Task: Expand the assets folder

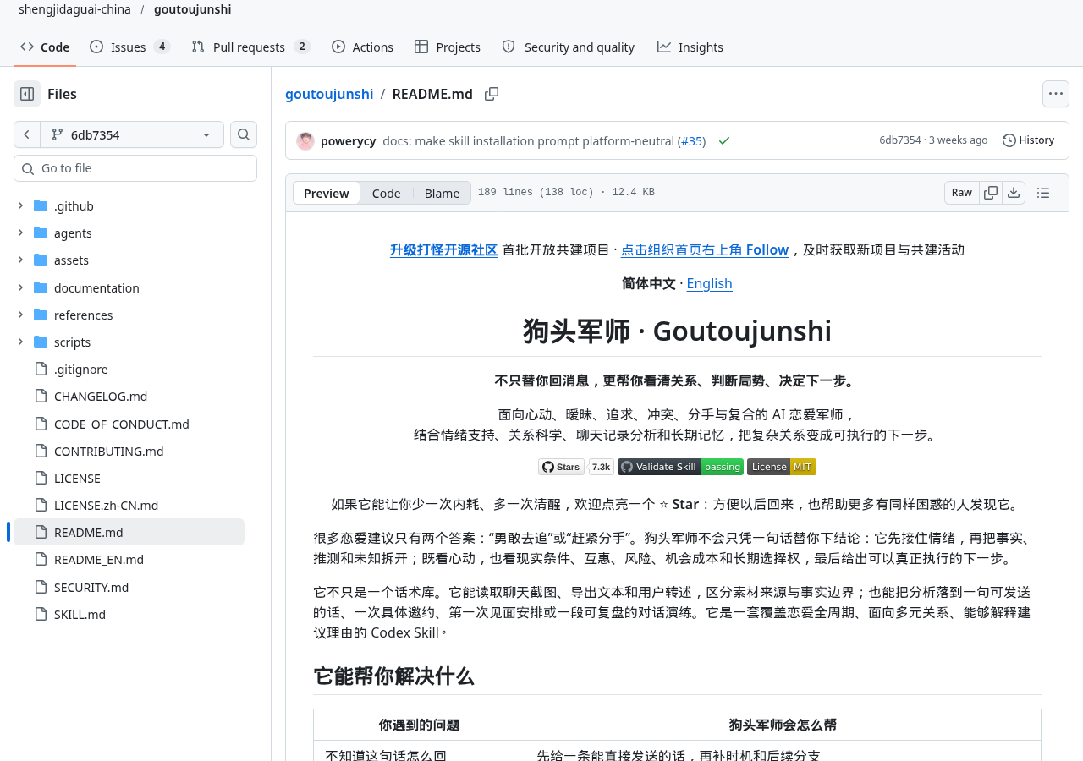Action: (x=20, y=260)
